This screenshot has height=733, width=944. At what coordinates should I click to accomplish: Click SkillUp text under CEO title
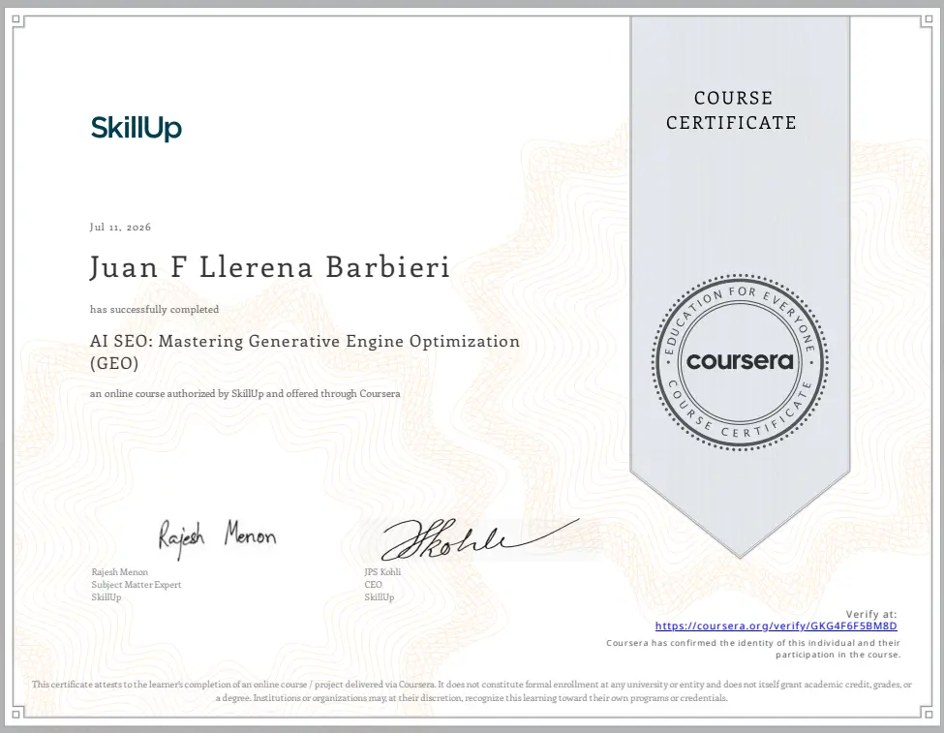coord(380,596)
